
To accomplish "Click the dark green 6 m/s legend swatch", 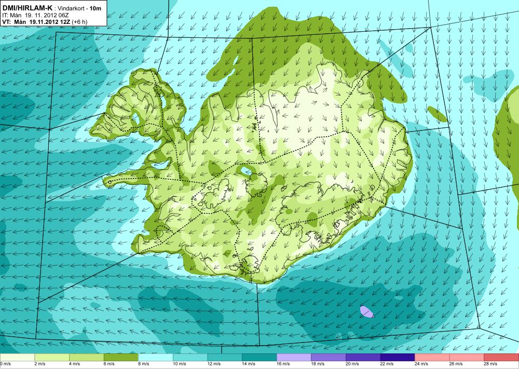I will coord(121,357).
